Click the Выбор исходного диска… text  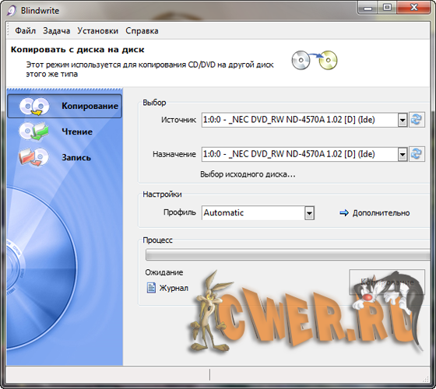point(248,174)
